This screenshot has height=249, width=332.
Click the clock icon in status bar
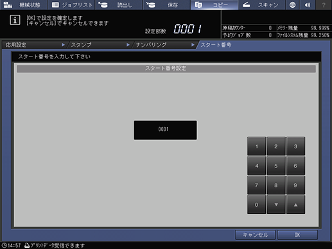(x=4, y=245)
